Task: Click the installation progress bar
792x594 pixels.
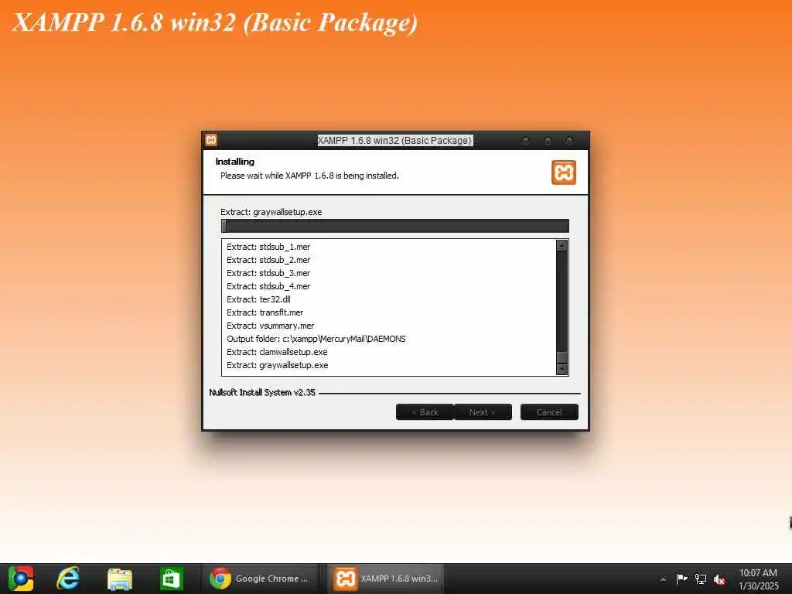Action: [x=395, y=226]
